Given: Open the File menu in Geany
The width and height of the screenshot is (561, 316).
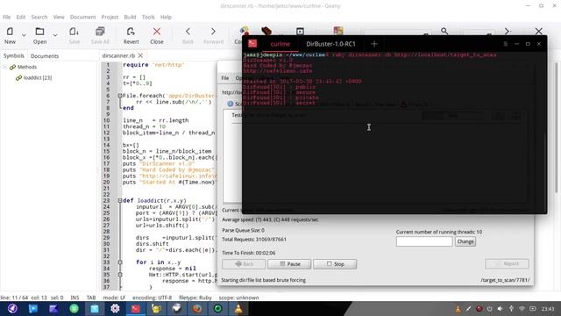Looking at the screenshot, I should (7, 17).
